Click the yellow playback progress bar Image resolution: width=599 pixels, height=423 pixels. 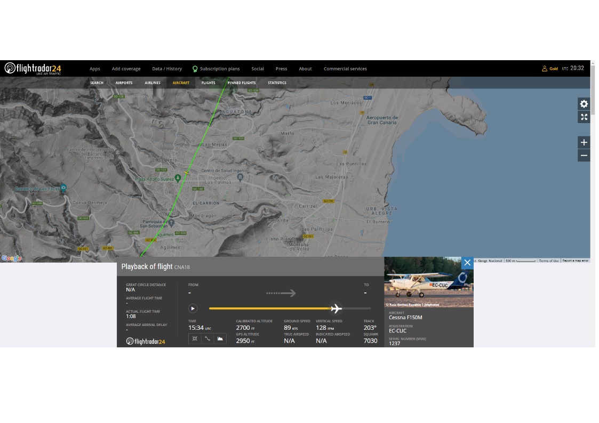click(270, 308)
